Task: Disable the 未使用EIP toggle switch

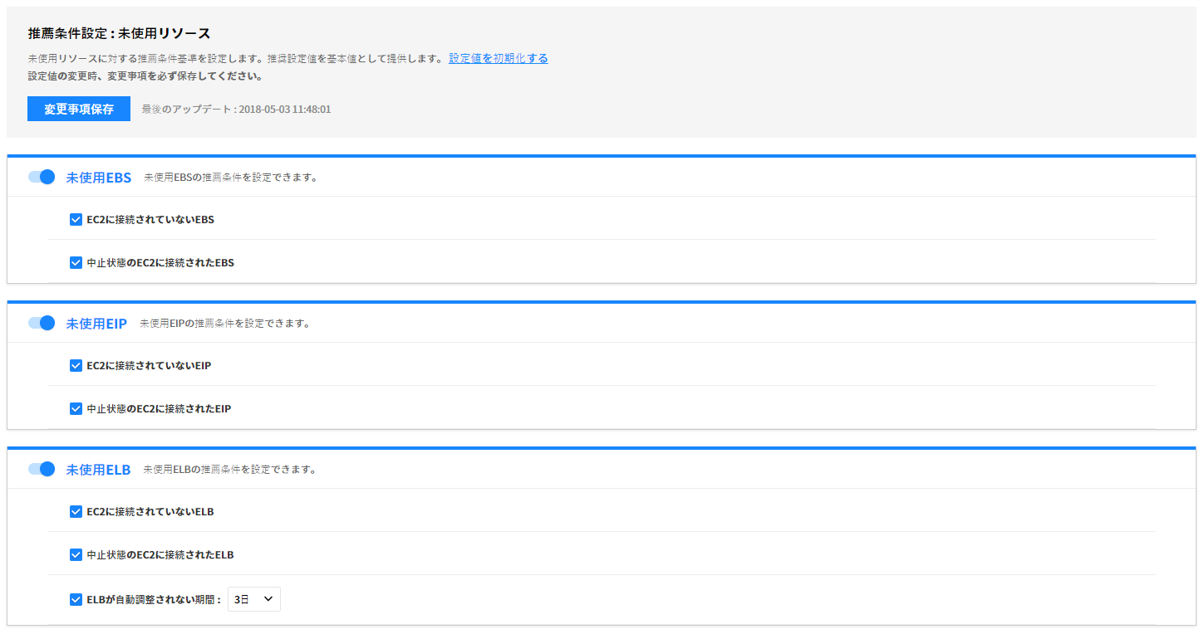Action: coord(42,323)
